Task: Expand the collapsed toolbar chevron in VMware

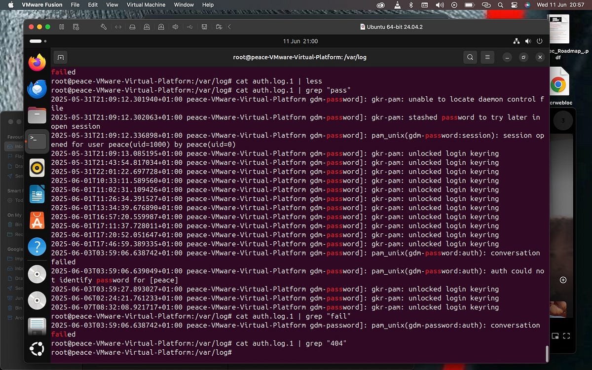Action: [229, 27]
